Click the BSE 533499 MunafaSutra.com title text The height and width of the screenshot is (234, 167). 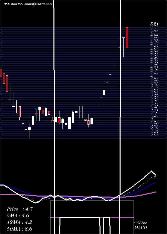[28, 4]
